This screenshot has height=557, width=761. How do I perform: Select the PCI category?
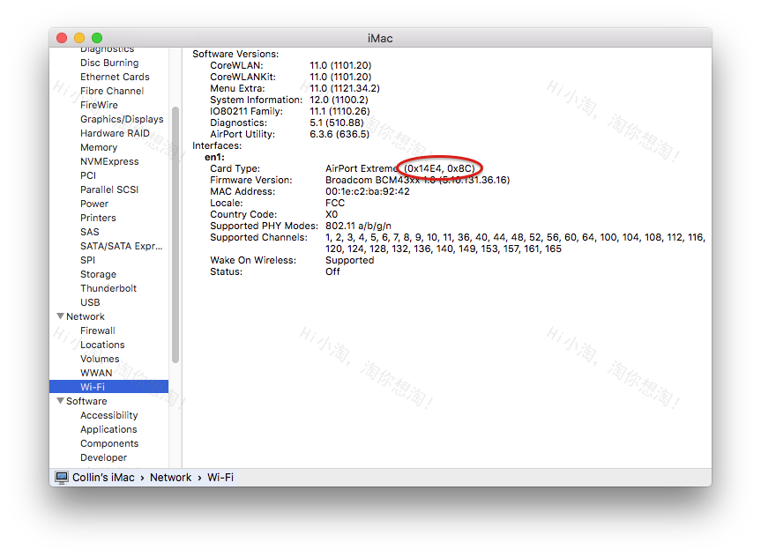pos(87,175)
